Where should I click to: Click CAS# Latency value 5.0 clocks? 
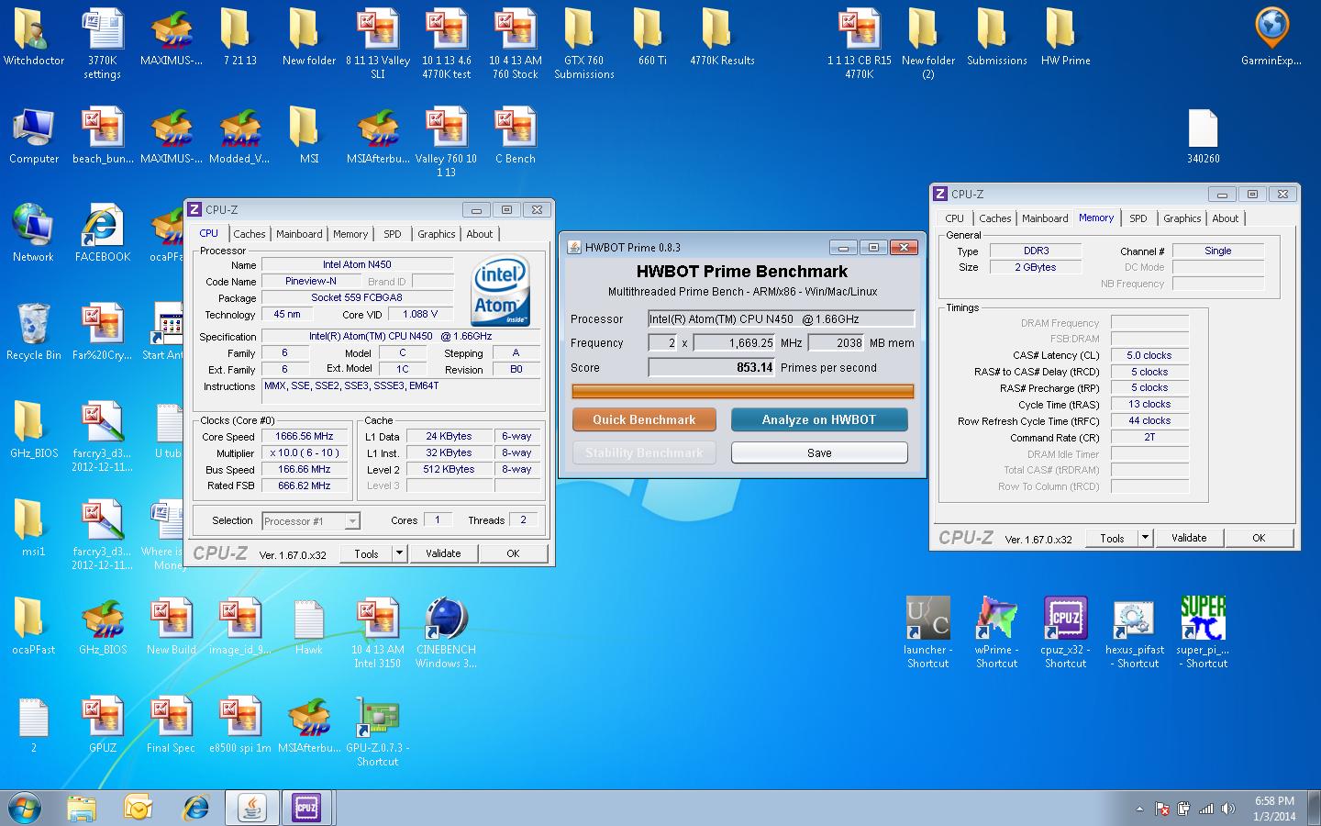pyautogui.click(x=1149, y=355)
